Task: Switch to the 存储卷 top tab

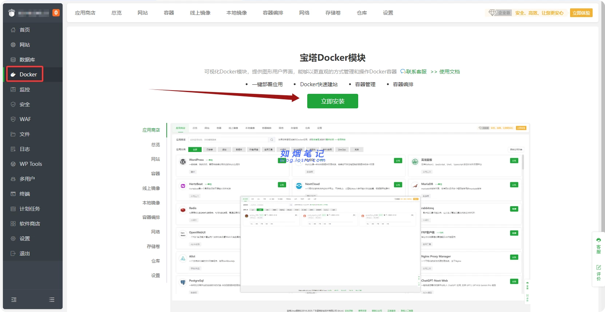Action: (333, 13)
